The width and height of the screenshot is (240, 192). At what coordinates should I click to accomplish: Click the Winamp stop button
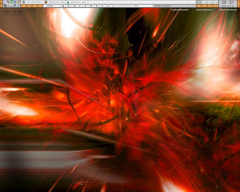click(x=91, y=6)
